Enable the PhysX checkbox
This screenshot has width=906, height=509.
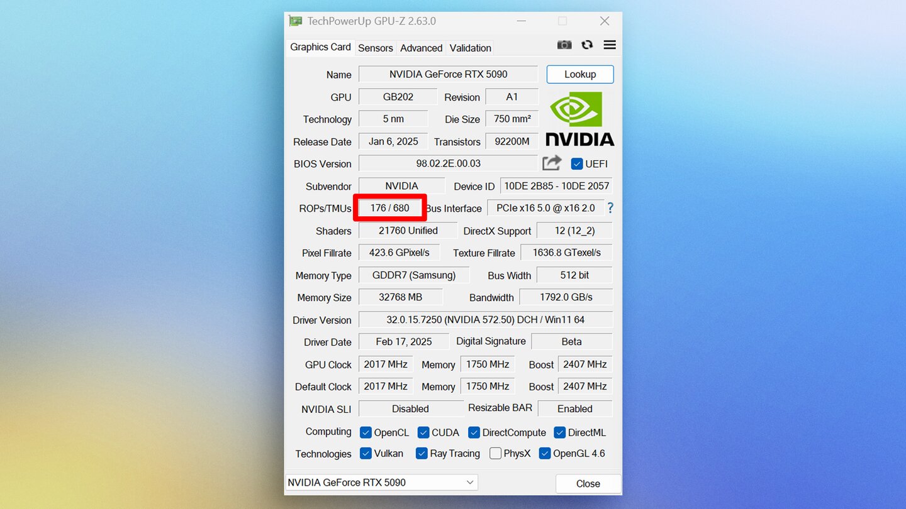tap(495, 453)
